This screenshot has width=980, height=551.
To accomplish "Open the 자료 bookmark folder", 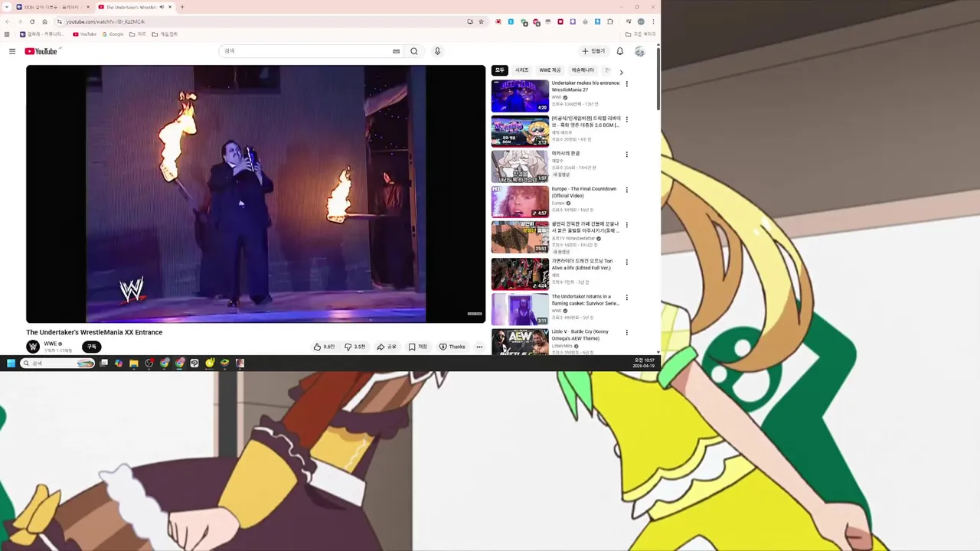I will tap(138, 34).
